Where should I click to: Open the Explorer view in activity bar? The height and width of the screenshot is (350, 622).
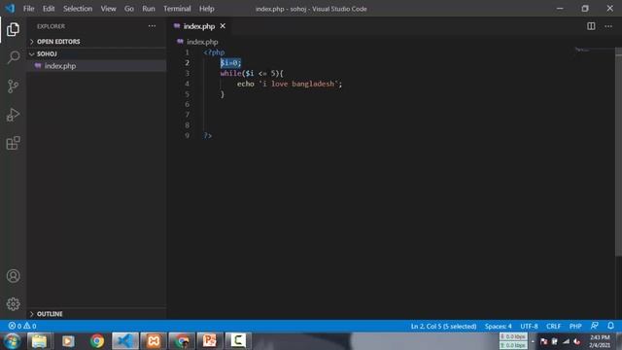tap(13, 29)
